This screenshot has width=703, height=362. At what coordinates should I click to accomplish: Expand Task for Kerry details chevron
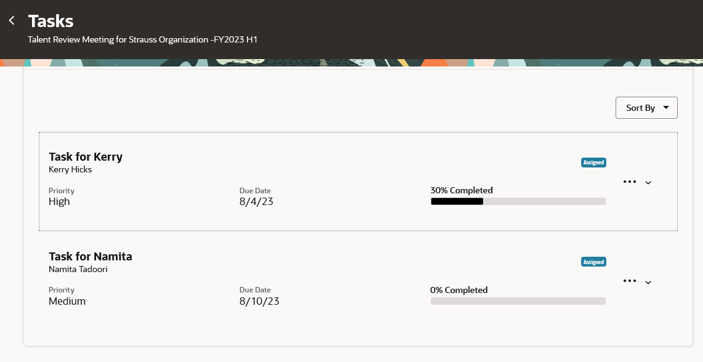point(648,183)
